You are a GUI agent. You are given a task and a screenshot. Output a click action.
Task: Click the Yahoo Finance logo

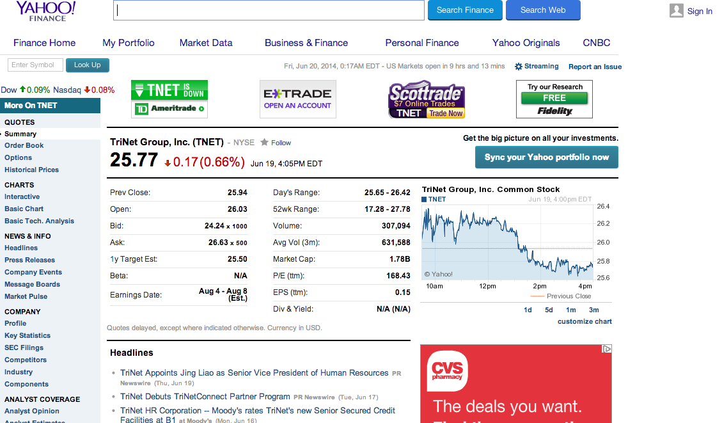[45, 11]
